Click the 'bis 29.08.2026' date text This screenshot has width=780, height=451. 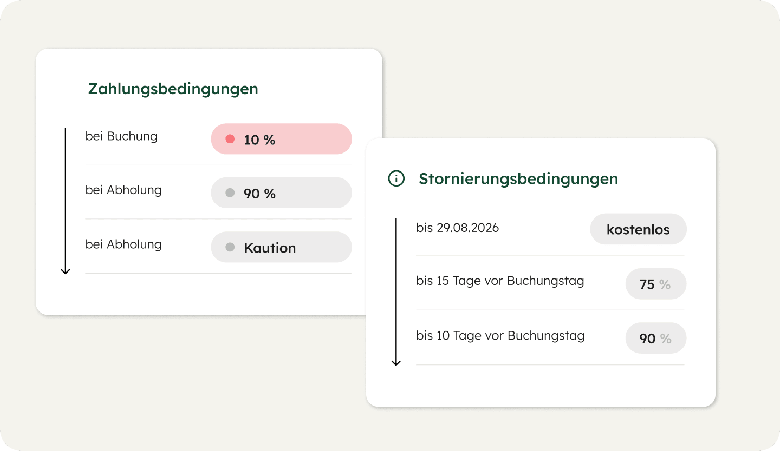pyautogui.click(x=458, y=228)
